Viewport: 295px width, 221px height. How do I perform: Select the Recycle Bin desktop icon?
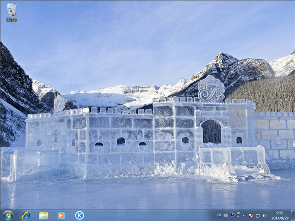coord(11,10)
